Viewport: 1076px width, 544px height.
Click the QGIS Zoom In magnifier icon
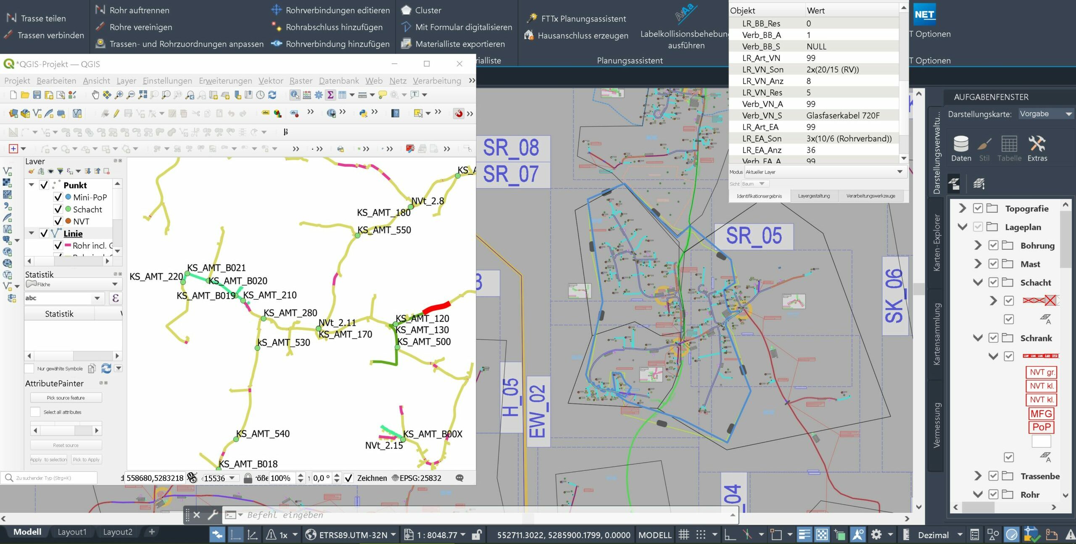click(119, 95)
